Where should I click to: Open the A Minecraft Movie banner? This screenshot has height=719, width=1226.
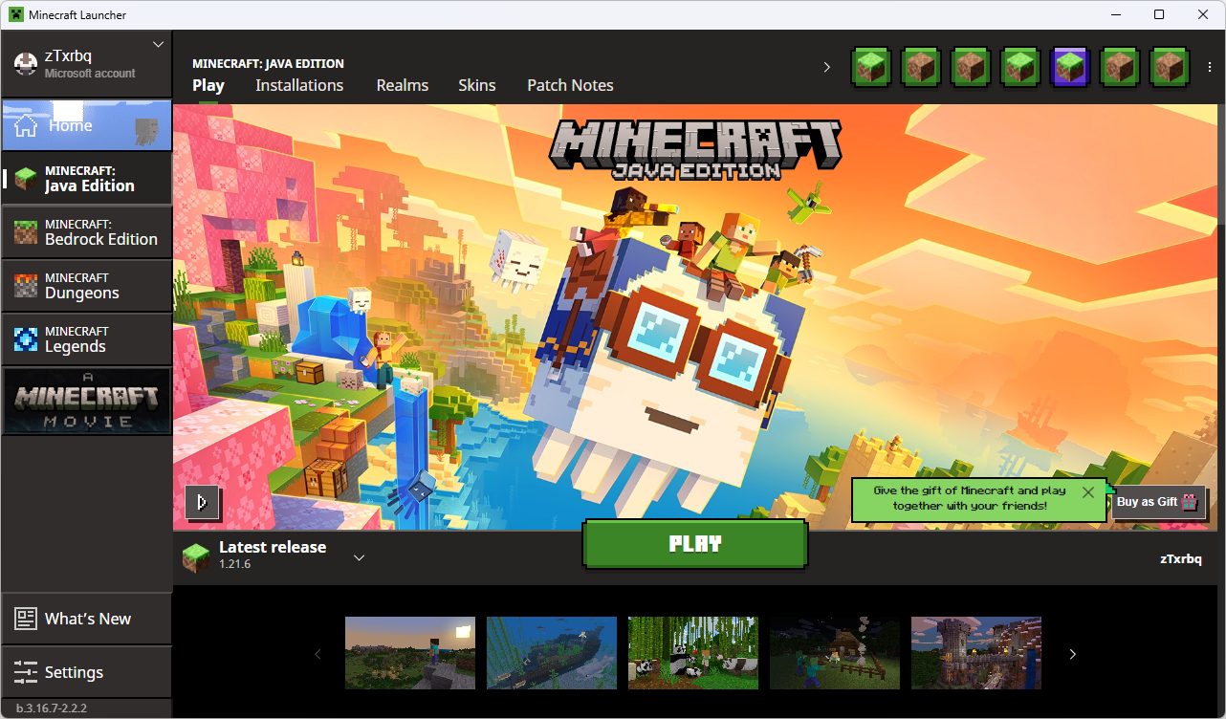(x=87, y=402)
